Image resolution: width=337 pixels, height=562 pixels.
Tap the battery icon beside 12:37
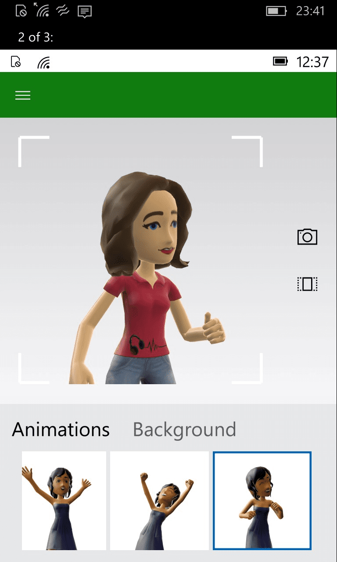[x=280, y=61]
